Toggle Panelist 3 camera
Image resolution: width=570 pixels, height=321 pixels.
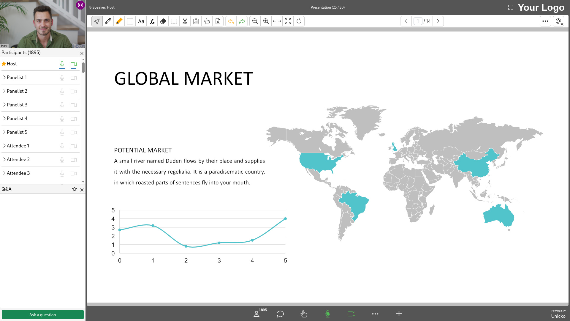74,105
